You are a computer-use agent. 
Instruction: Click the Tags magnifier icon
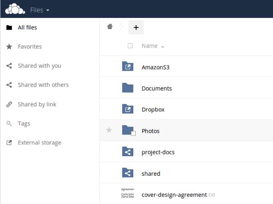coord(9,124)
